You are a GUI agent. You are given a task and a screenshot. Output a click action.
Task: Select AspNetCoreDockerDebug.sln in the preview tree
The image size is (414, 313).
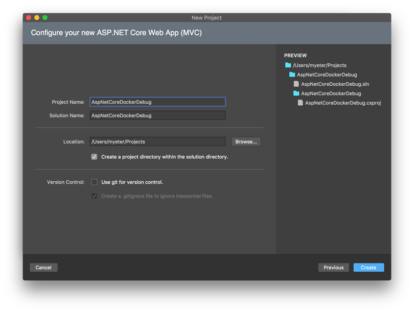[335, 84]
